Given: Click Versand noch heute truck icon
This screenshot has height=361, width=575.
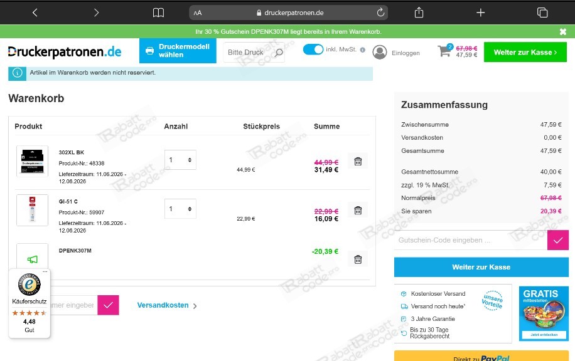Looking at the screenshot, I should point(404,306).
